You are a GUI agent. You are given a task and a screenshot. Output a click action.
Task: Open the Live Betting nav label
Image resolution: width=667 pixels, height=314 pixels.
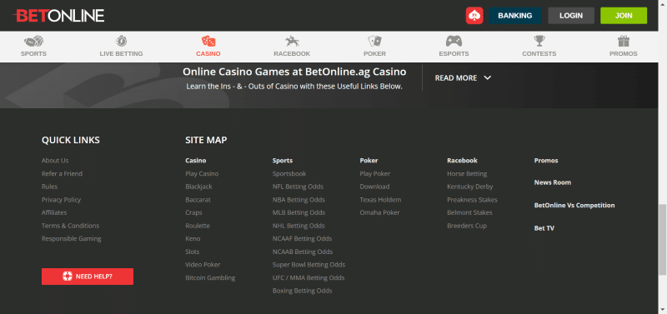click(x=121, y=53)
